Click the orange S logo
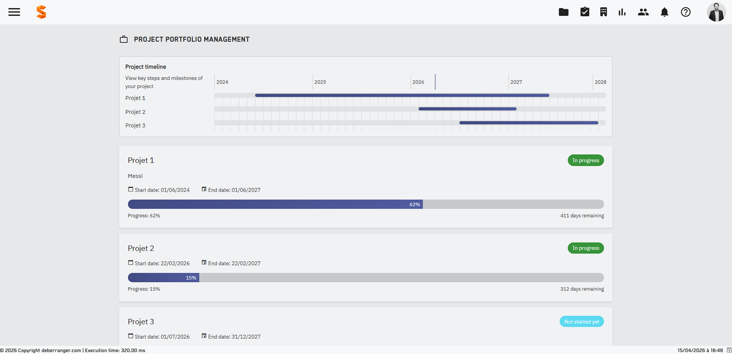The width and height of the screenshot is (732, 354). tap(41, 12)
